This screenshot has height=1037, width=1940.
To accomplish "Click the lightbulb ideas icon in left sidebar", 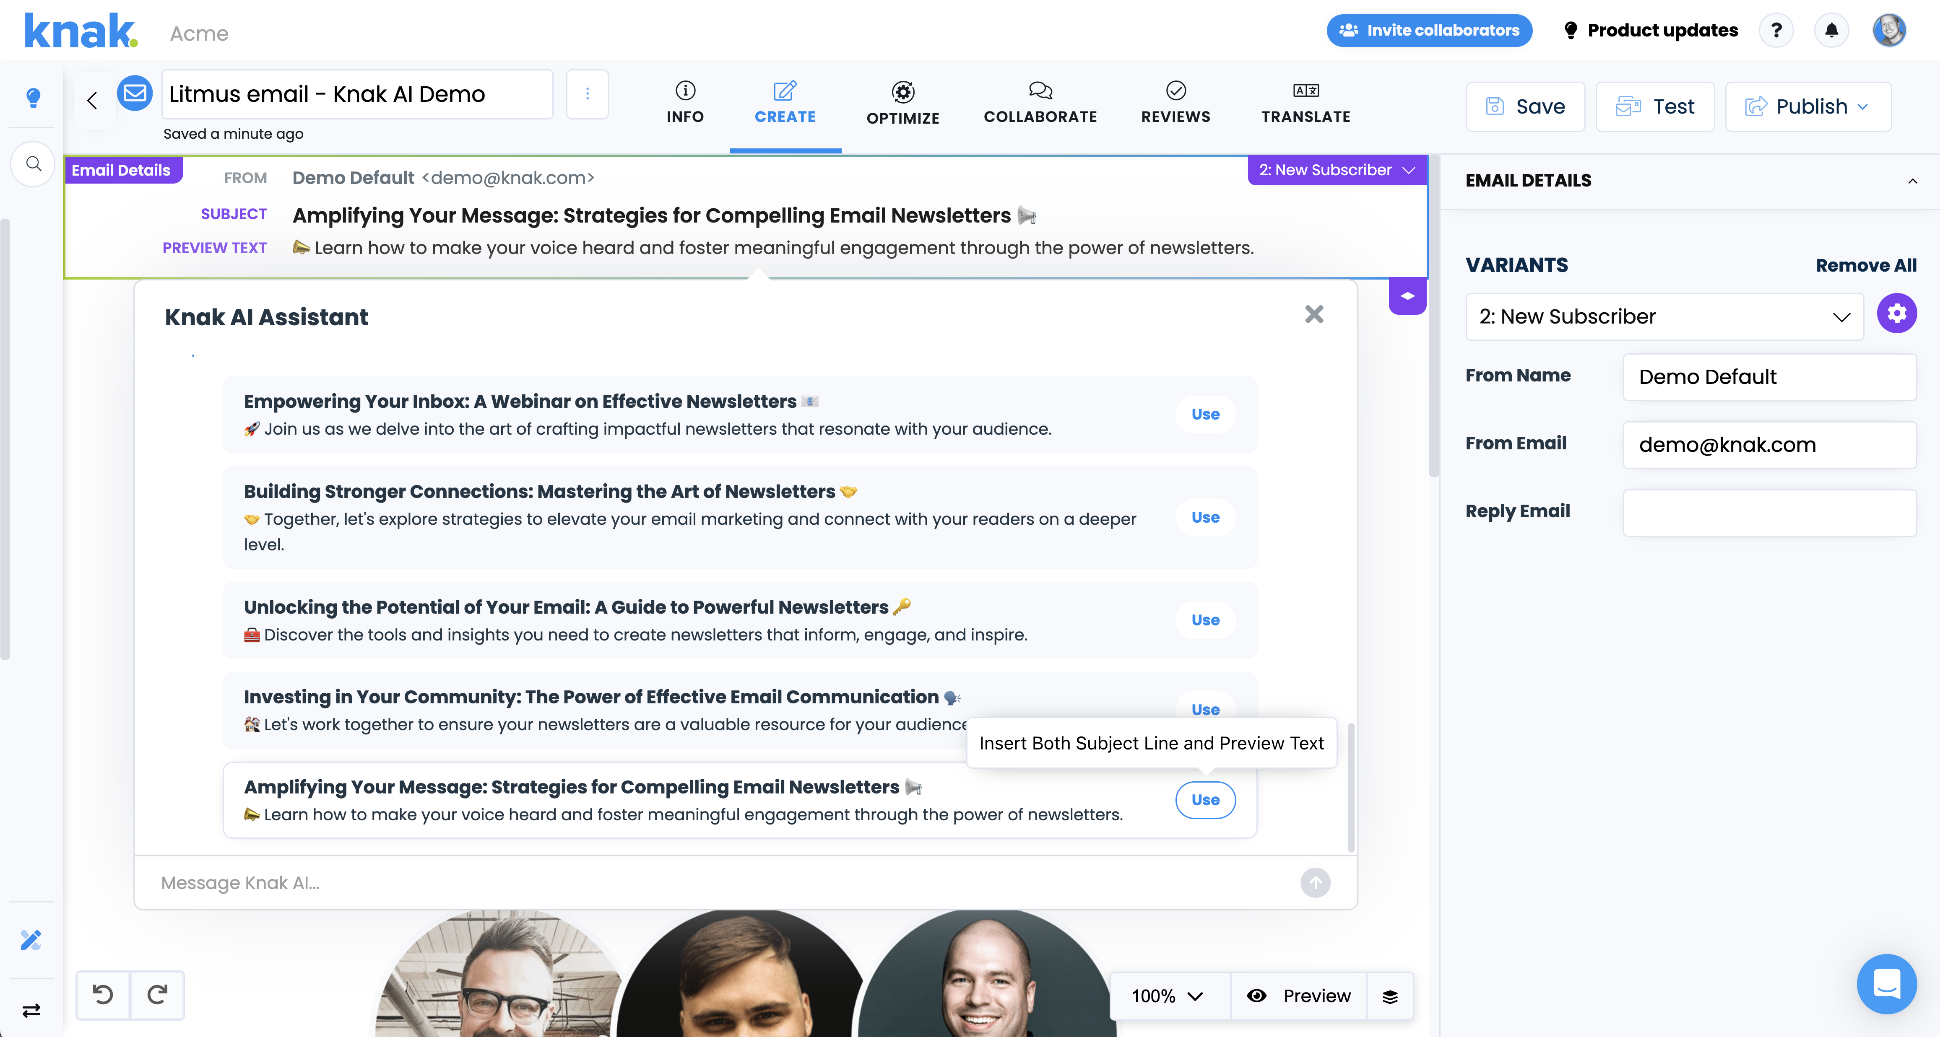I will (33, 98).
